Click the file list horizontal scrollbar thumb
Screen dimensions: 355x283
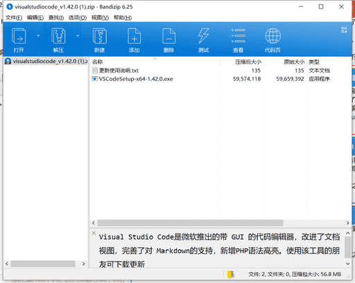(190, 223)
